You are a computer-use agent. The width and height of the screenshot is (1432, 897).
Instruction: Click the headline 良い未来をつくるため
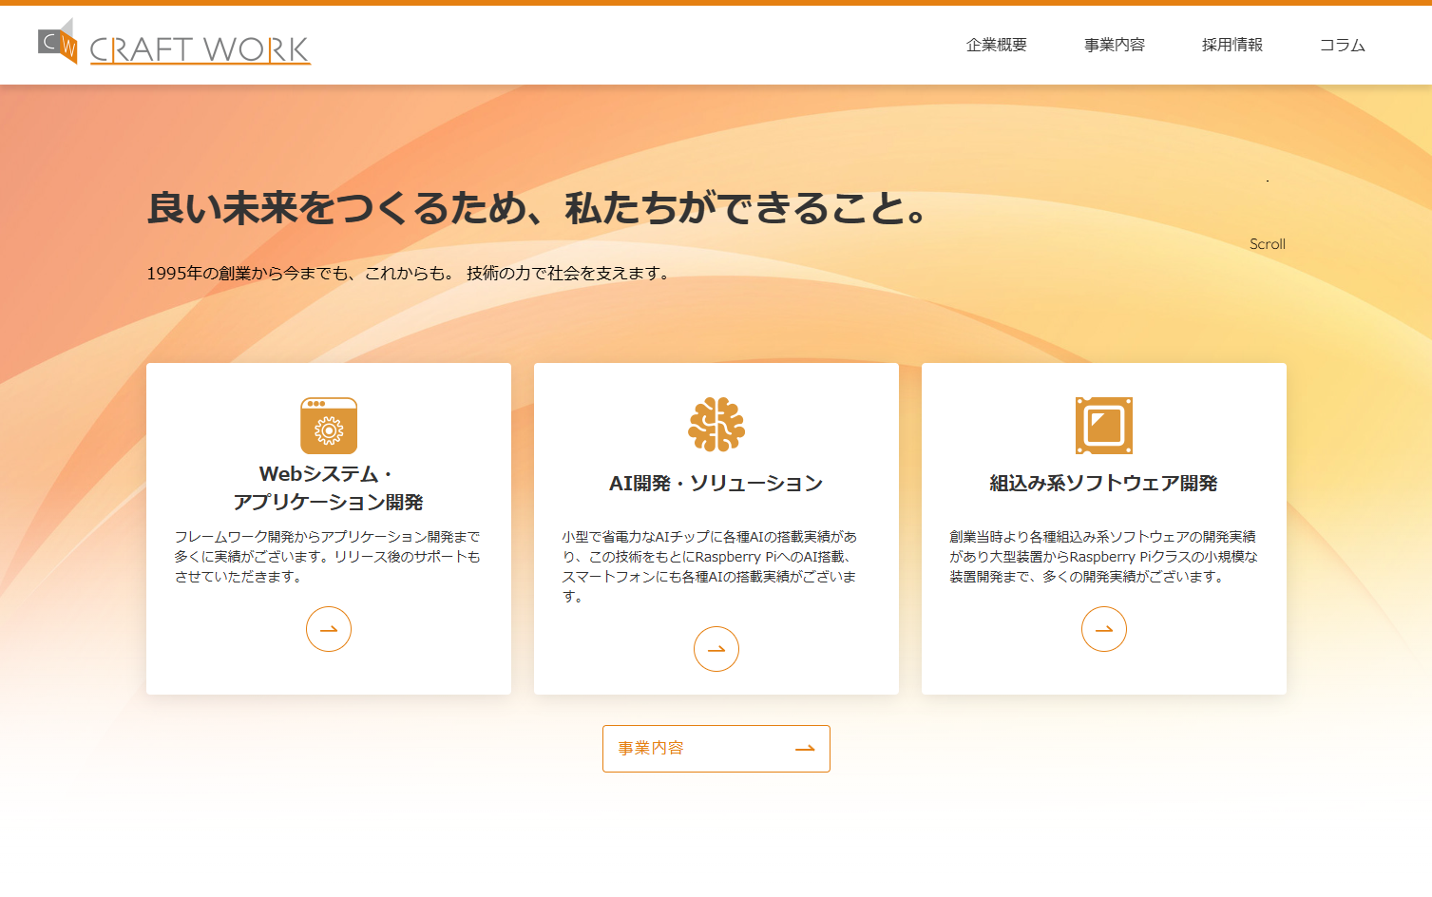537,208
